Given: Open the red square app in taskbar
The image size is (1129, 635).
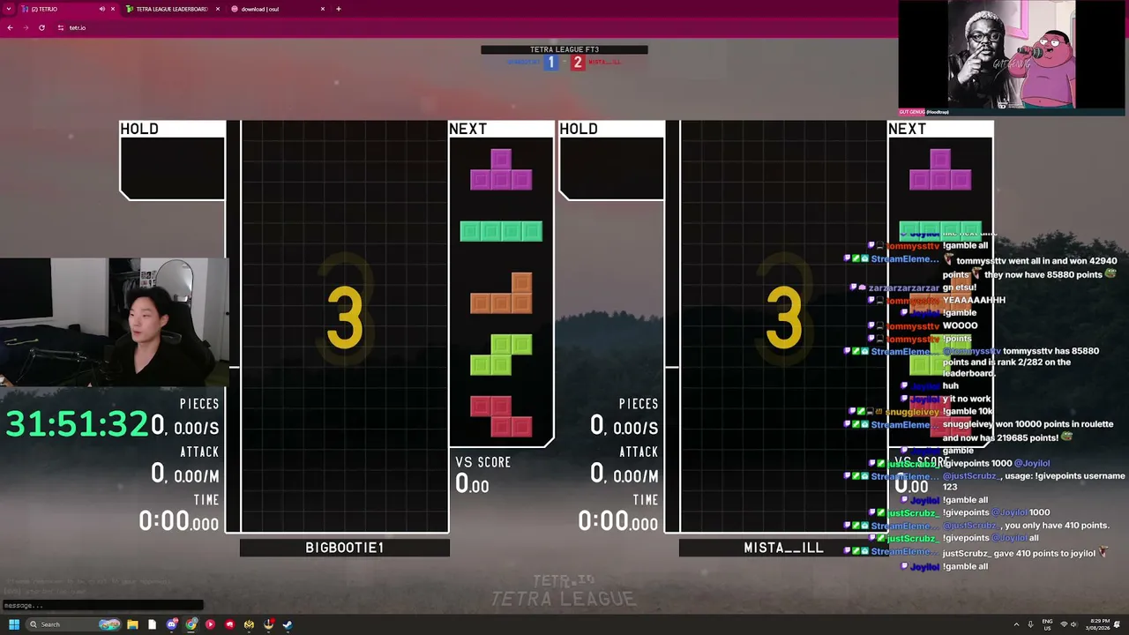Looking at the screenshot, I should [229, 624].
